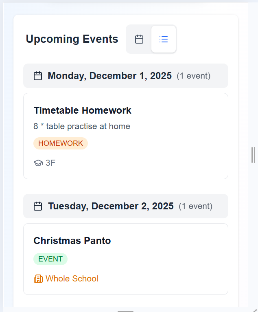Click the 3F class label
This screenshot has width=258, height=312.
pos(50,163)
